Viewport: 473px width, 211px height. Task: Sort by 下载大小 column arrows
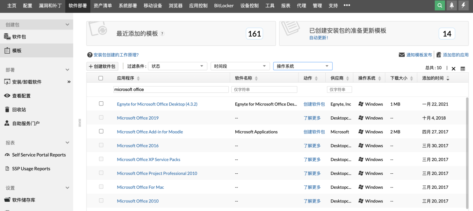(411, 78)
